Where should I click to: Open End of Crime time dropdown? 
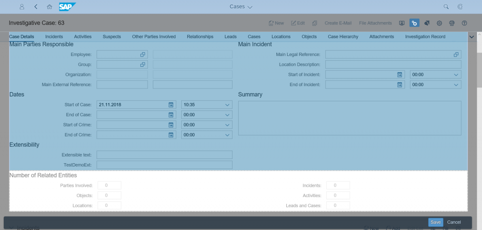point(227,135)
